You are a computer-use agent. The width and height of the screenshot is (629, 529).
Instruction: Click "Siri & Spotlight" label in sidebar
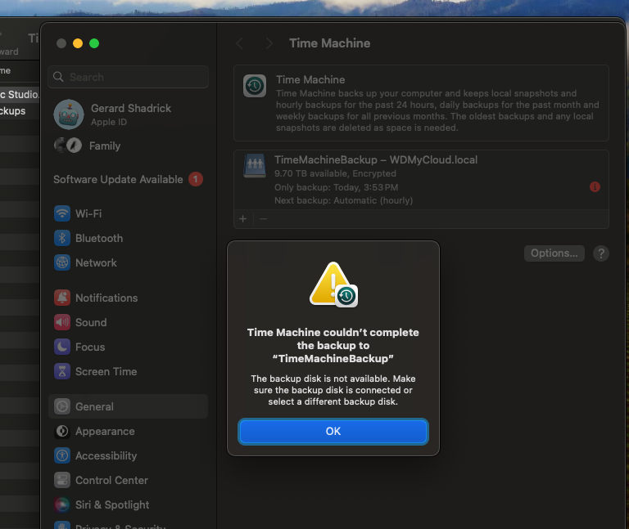(x=112, y=504)
